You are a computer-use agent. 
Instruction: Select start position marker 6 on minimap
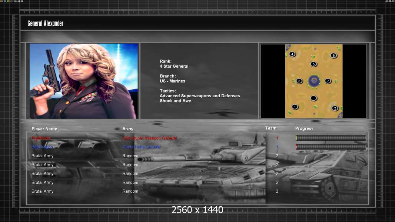(333, 55)
